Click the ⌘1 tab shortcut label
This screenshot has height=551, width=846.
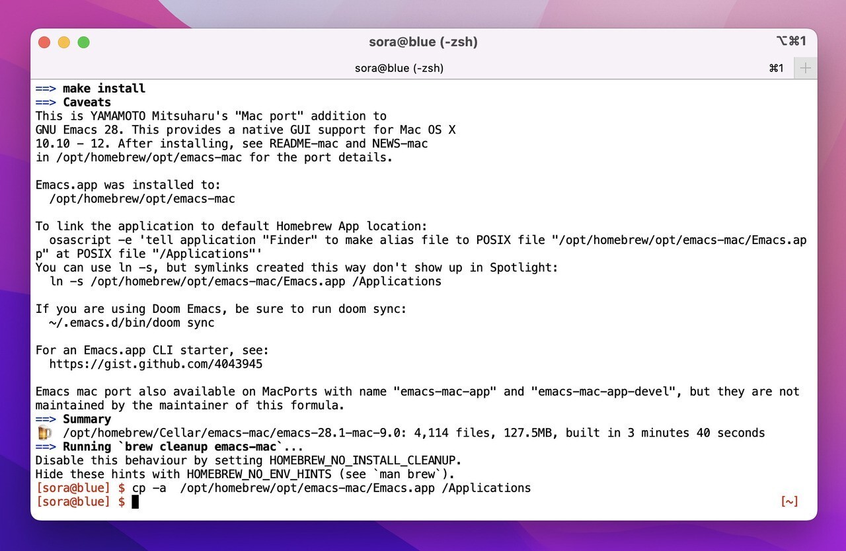775,67
